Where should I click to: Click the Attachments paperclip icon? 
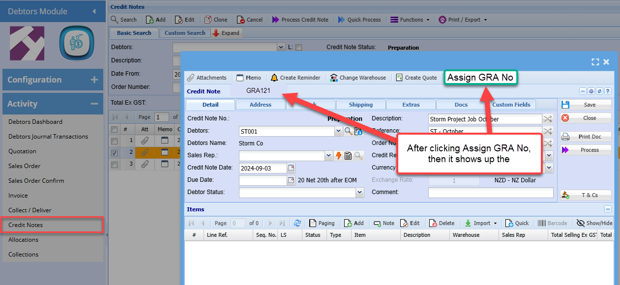191,78
